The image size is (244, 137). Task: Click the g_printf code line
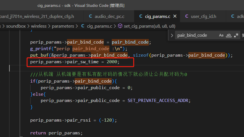coord(79,49)
